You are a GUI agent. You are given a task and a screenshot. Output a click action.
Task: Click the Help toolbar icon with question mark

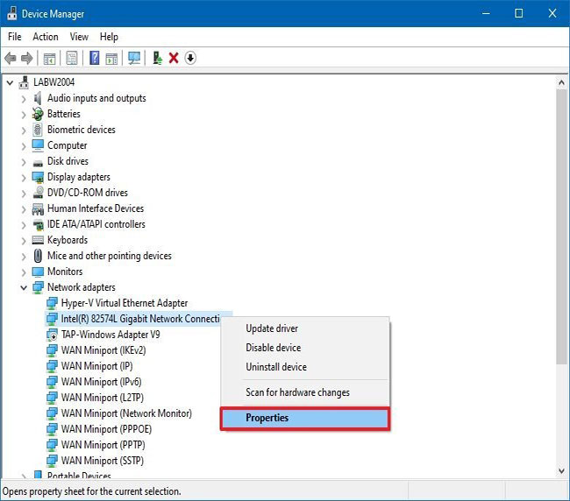click(94, 58)
